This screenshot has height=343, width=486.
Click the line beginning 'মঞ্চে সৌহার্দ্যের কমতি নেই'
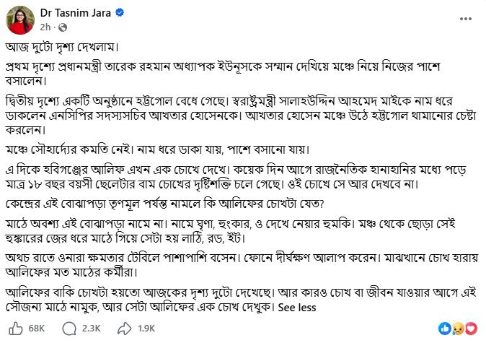[157, 149]
